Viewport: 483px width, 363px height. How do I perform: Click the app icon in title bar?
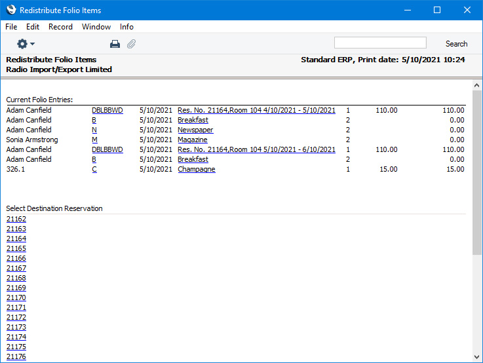pos(10,10)
